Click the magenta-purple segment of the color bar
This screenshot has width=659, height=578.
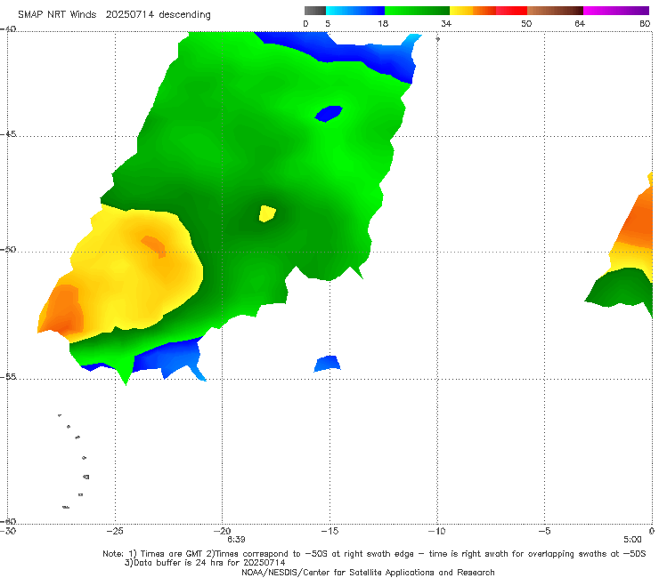(616, 11)
